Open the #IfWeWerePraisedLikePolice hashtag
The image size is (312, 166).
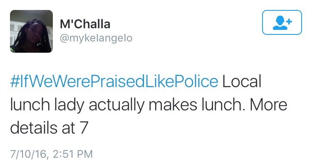(114, 81)
